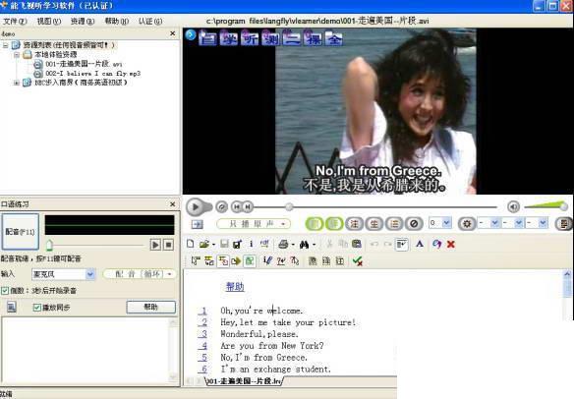574x399 pixels.
Task: Click the red X delete icon
Action: point(451,244)
